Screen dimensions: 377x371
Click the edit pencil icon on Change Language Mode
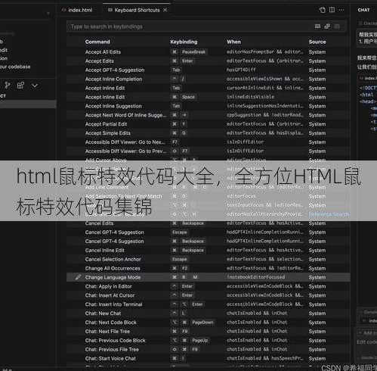click(78, 277)
